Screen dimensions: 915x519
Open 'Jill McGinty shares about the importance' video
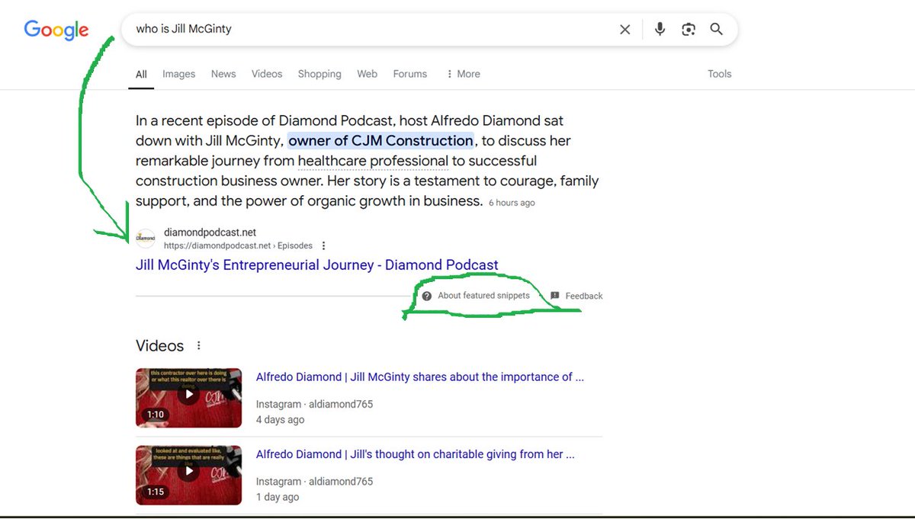click(420, 376)
